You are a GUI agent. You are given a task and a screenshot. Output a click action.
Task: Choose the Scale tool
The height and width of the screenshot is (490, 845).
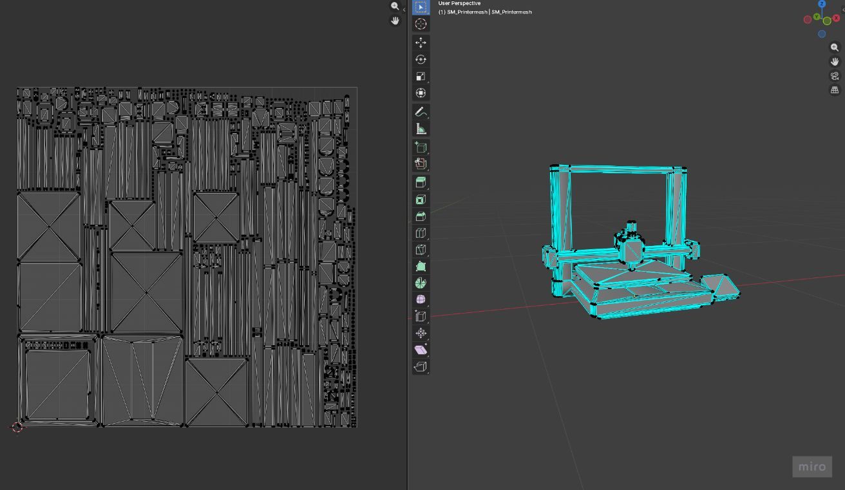(x=421, y=76)
